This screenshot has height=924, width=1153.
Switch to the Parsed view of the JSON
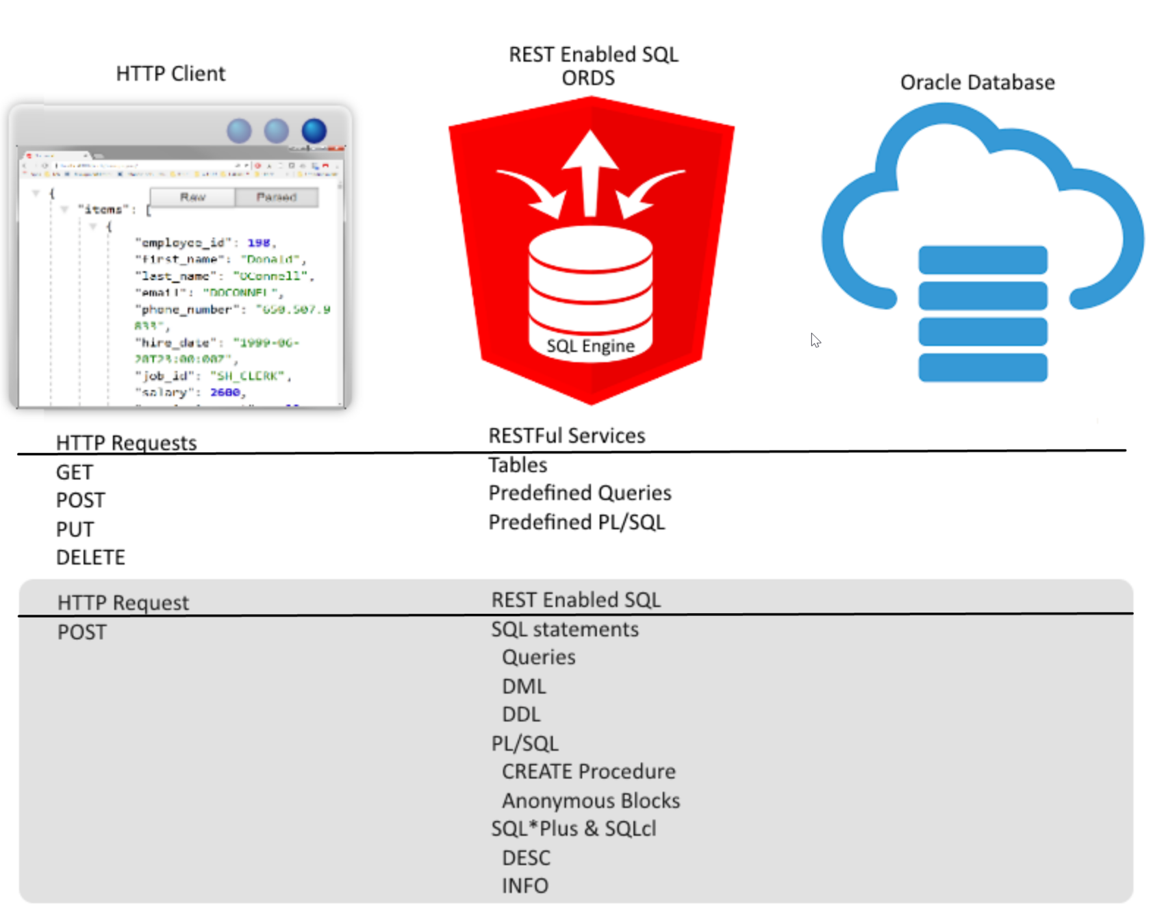click(277, 198)
